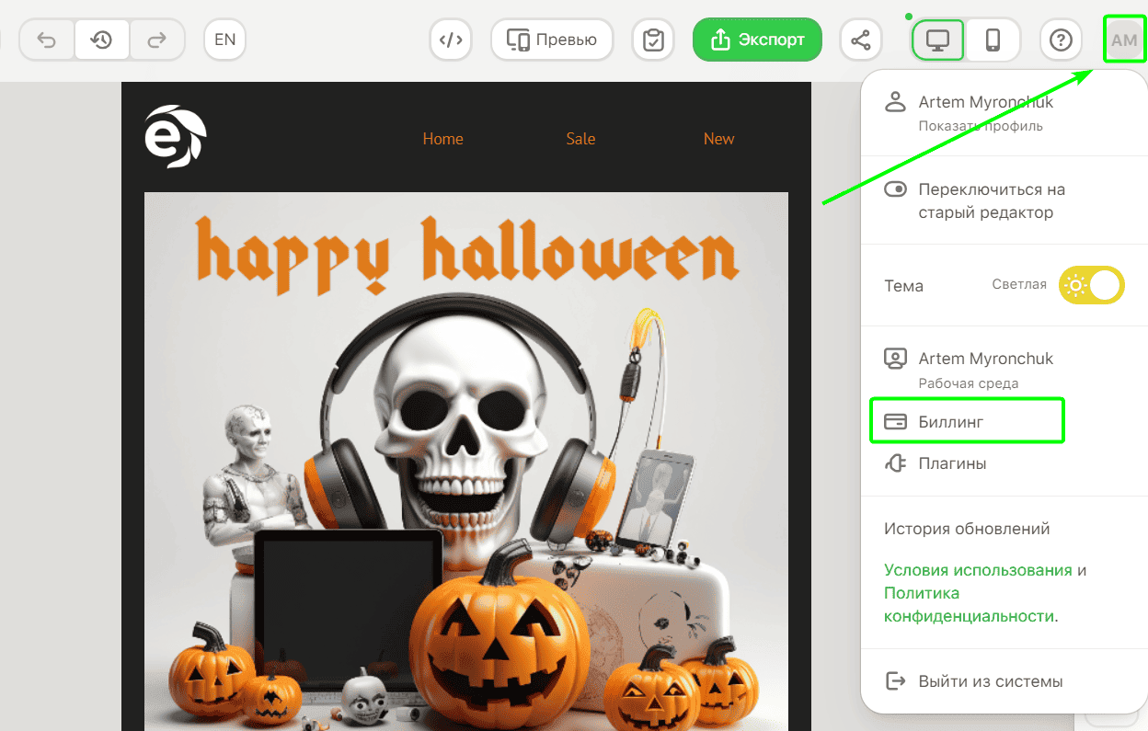Open the EN language selector

(224, 40)
